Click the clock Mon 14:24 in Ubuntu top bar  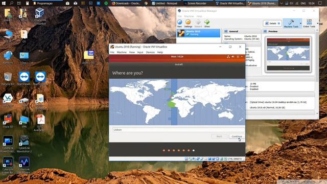[177, 57]
